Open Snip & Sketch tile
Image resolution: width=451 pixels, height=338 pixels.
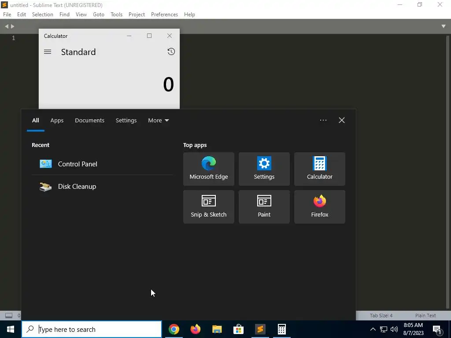pos(208,207)
